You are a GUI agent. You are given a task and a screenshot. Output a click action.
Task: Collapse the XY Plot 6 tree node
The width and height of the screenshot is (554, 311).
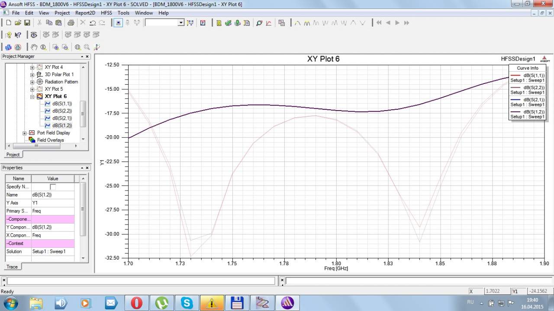(32, 96)
